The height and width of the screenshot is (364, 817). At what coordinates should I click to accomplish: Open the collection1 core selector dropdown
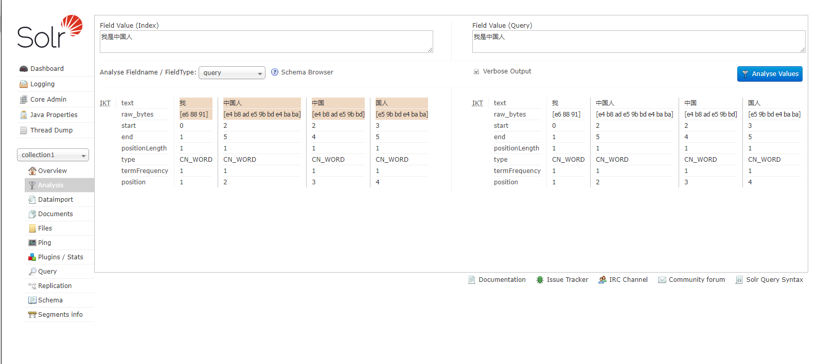53,155
